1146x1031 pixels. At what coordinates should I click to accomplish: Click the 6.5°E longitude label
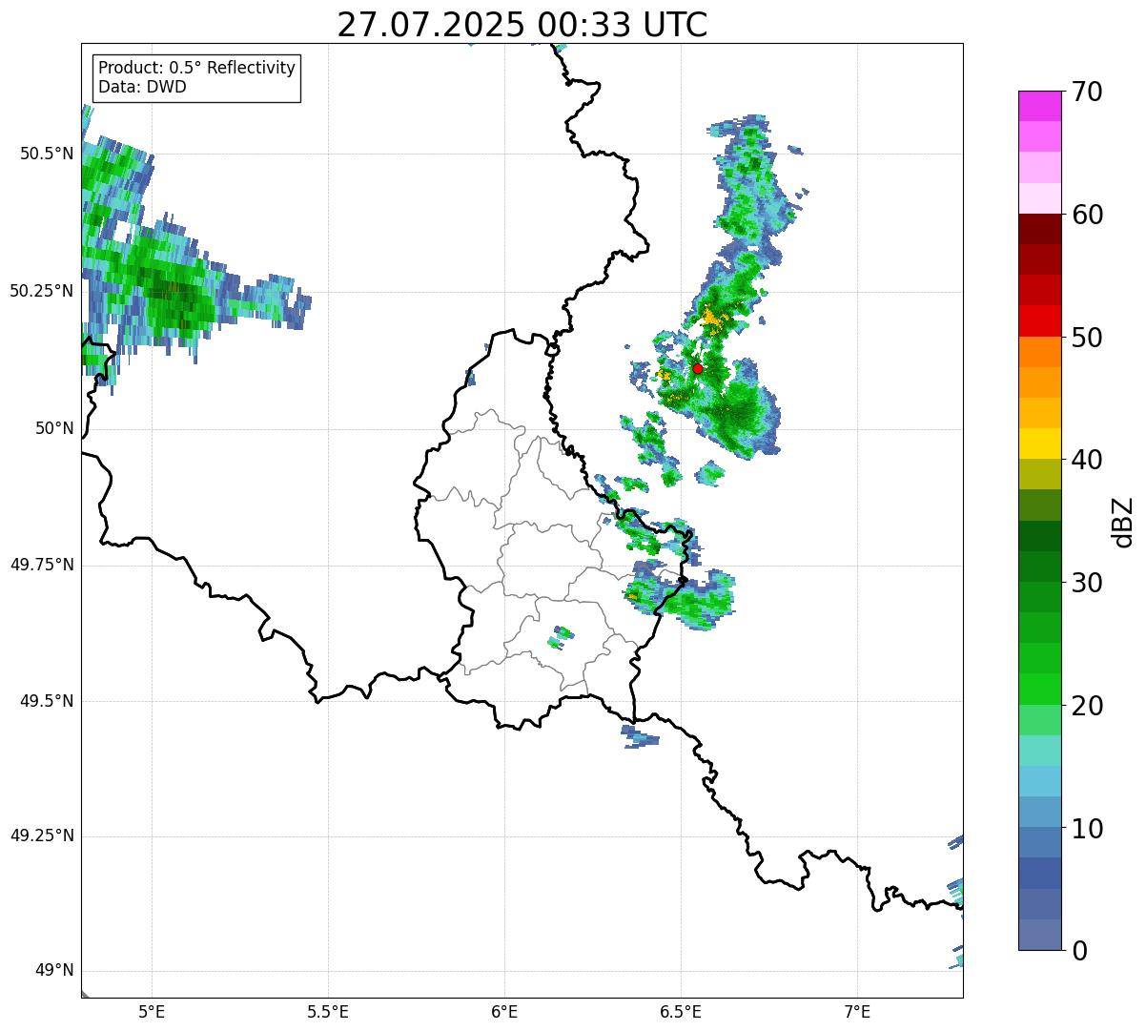tap(681, 1011)
